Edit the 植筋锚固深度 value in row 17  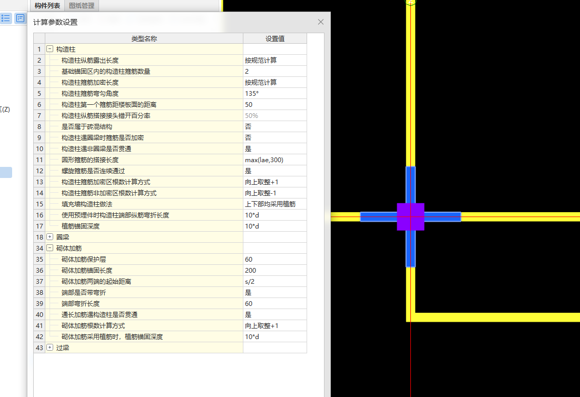click(275, 226)
